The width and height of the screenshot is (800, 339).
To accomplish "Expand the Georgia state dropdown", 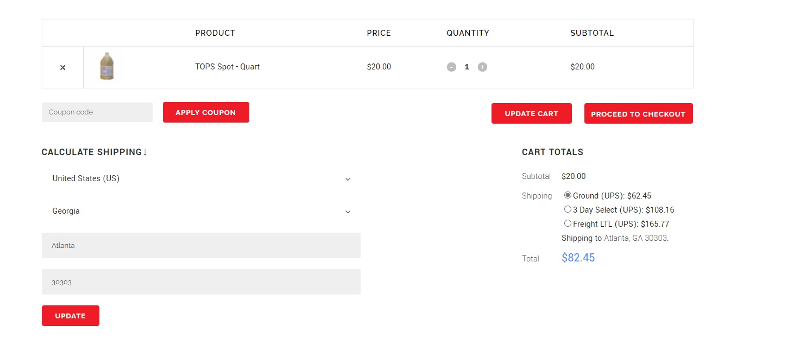I will [x=201, y=211].
